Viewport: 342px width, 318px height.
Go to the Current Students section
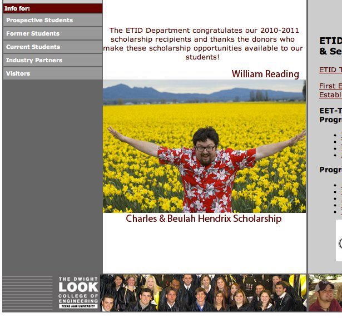(x=53, y=47)
